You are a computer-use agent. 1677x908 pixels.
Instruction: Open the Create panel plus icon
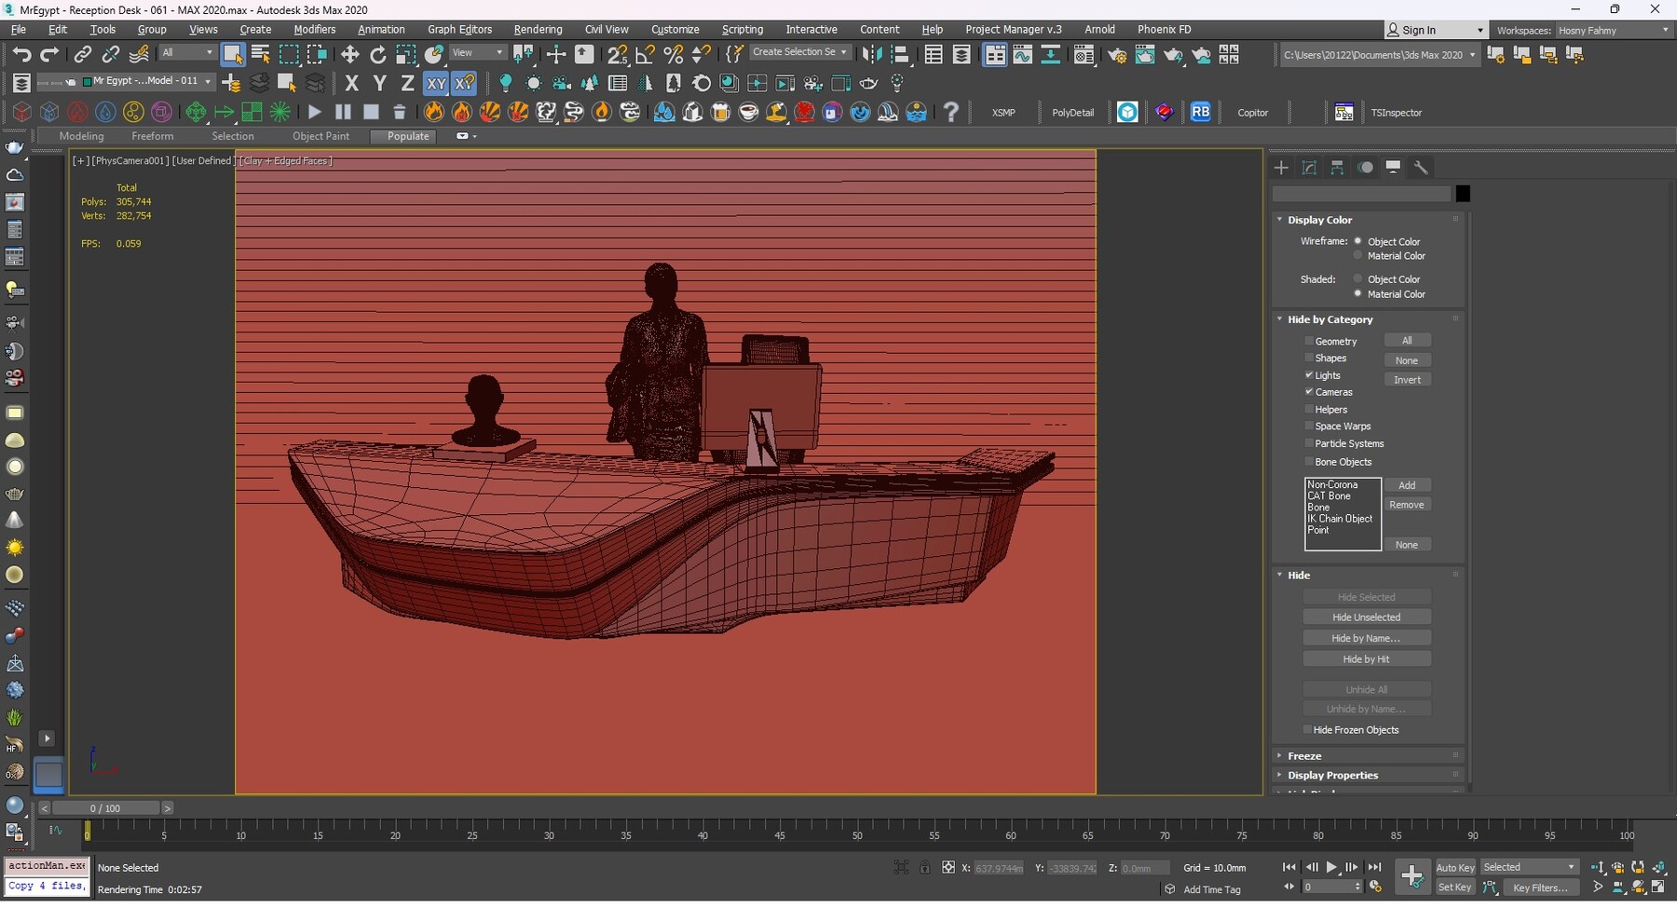pos(1281,168)
